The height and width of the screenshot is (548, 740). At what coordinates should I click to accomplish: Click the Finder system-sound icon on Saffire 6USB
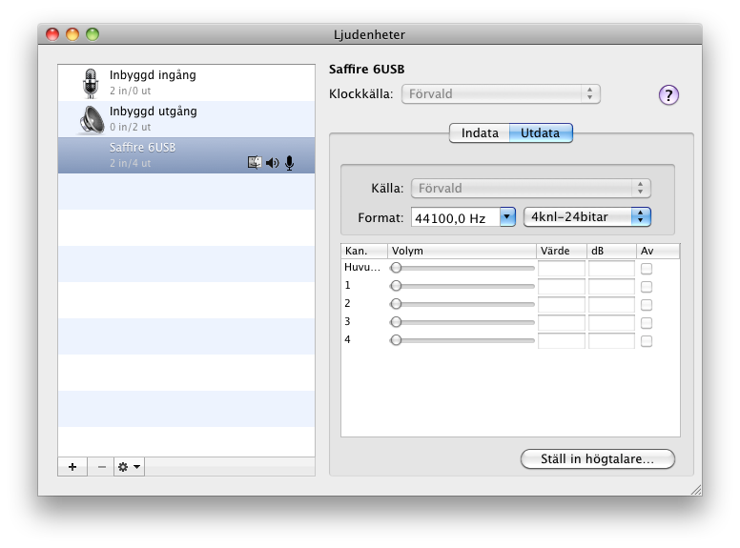click(x=254, y=163)
